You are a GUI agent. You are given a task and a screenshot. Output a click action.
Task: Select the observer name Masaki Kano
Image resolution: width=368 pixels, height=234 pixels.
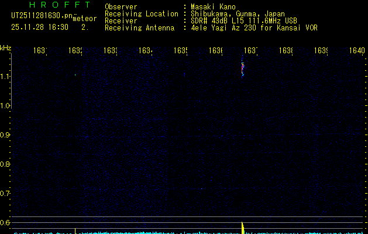point(213,7)
